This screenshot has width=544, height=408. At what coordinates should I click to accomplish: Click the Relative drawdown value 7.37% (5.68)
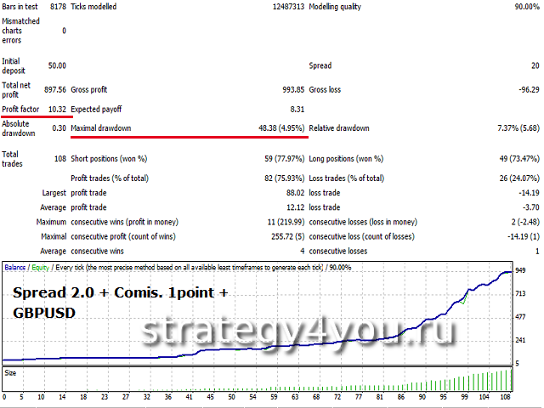point(509,128)
